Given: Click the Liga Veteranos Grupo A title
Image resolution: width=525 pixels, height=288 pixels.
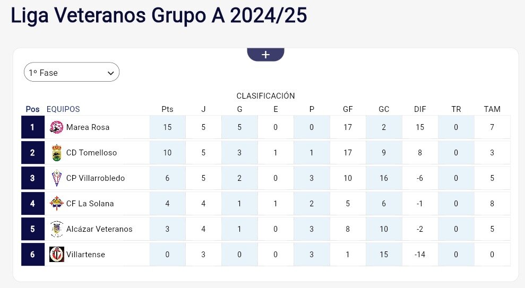Looking at the screenshot, I should point(159,15).
